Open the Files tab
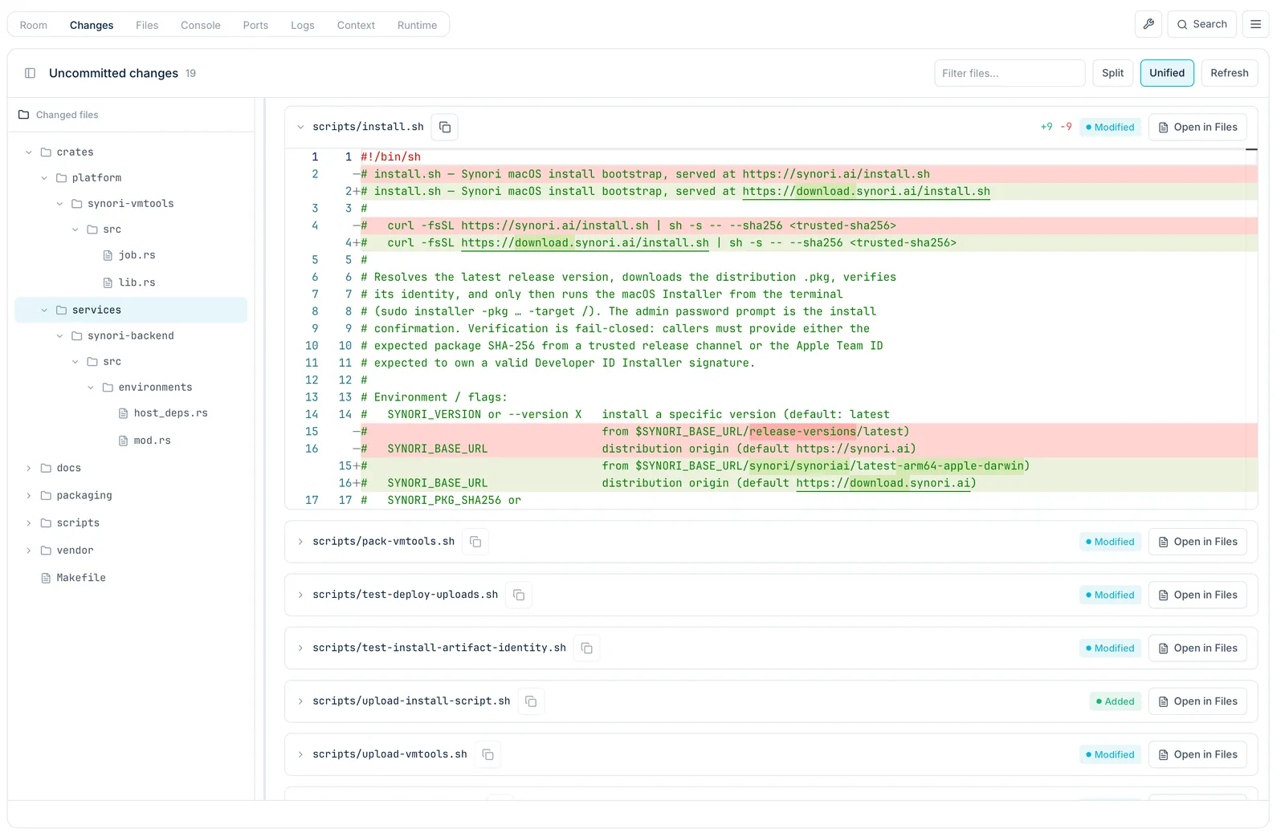1285x837 pixels. point(147,25)
